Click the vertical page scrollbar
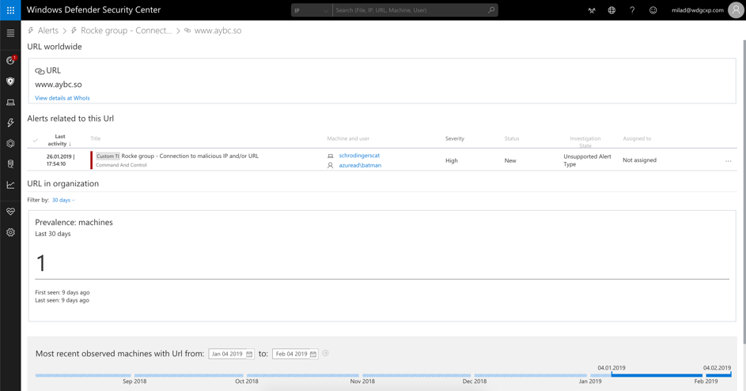Viewport: 746px width, 391px height. click(744, 190)
